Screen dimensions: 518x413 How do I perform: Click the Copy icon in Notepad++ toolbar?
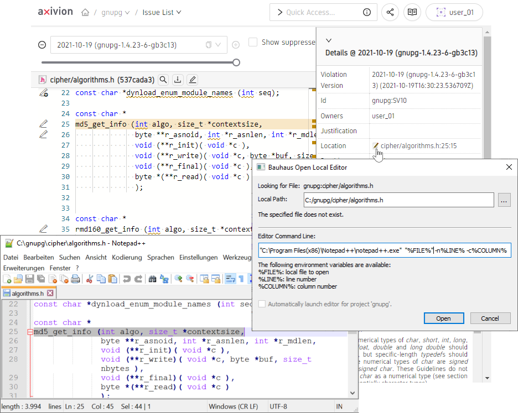101,279
